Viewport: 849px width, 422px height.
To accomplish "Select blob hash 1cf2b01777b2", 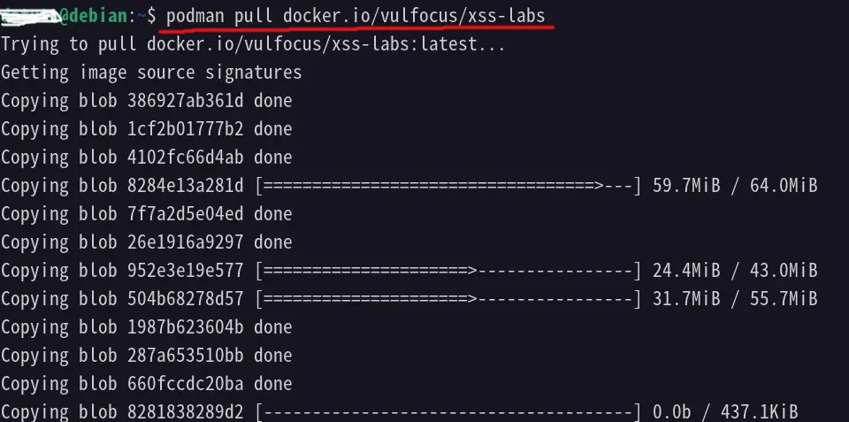I will [185, 129].
